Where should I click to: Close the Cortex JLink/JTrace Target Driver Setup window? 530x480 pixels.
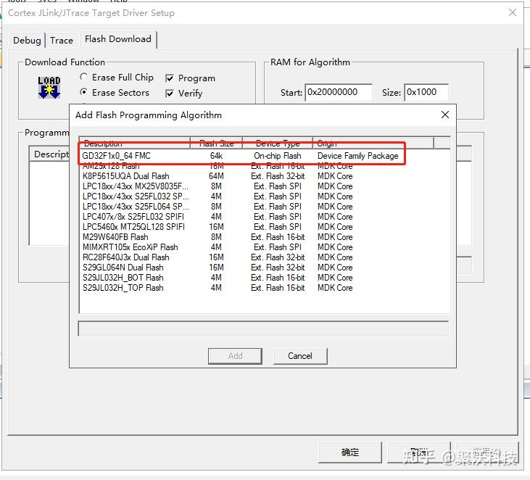[x=513, y=12]
